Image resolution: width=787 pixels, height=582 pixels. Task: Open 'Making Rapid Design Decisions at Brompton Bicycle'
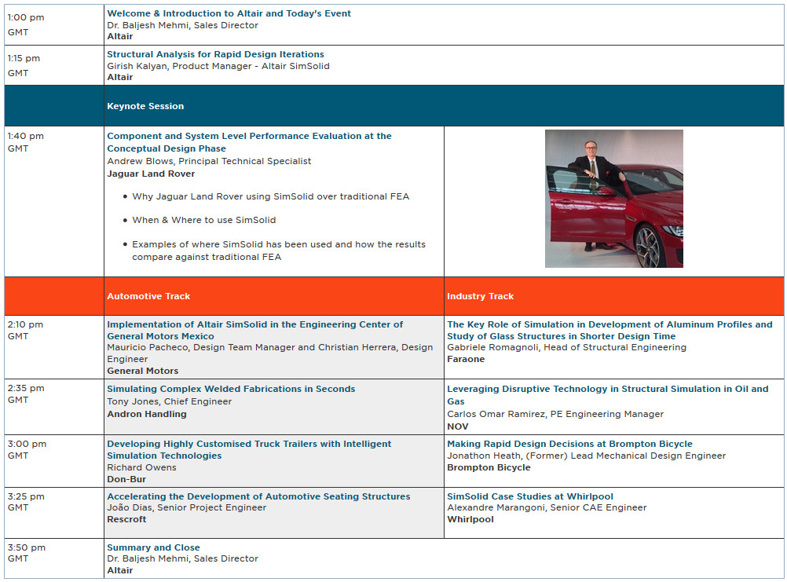569,444
